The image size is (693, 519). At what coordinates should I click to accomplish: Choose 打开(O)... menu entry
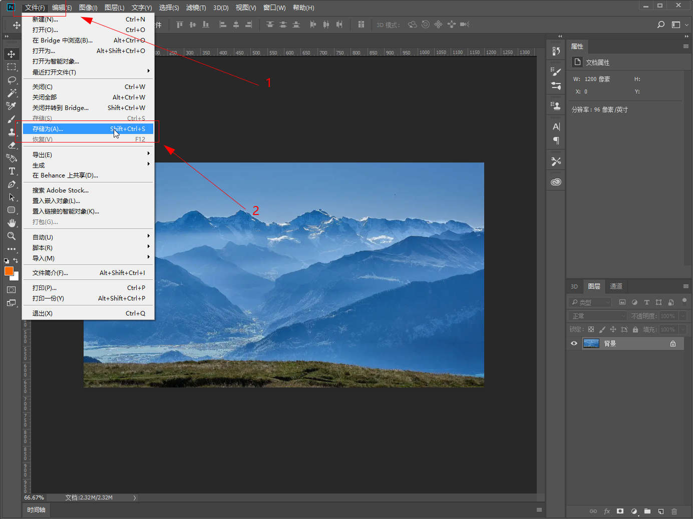(x=88, y=30)
